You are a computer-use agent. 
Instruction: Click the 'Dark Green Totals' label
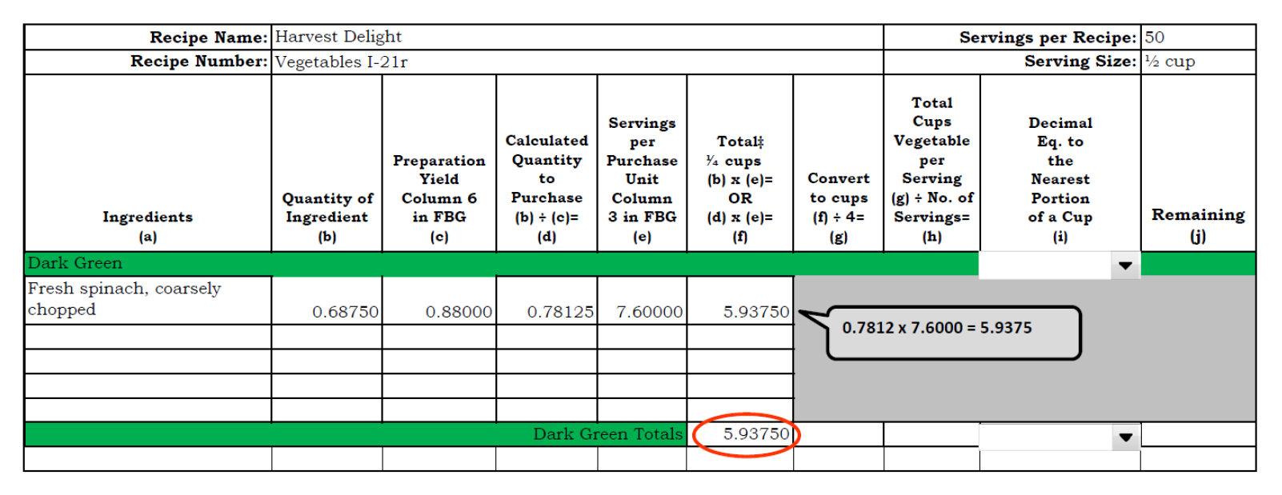pyautogui.click(x=608, y=433)
